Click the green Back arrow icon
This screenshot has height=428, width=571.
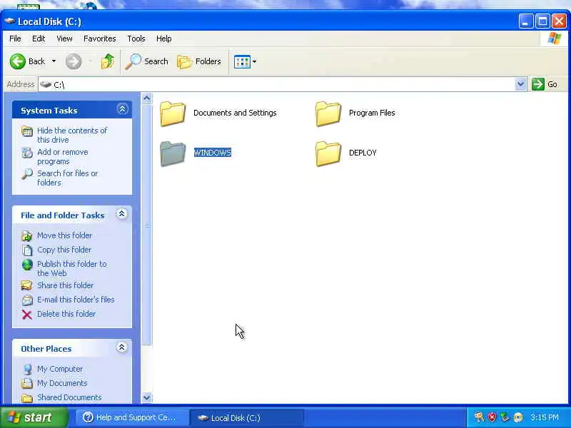(17, 61)
